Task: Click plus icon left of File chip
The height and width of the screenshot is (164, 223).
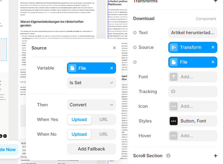Action: (135, 62)
